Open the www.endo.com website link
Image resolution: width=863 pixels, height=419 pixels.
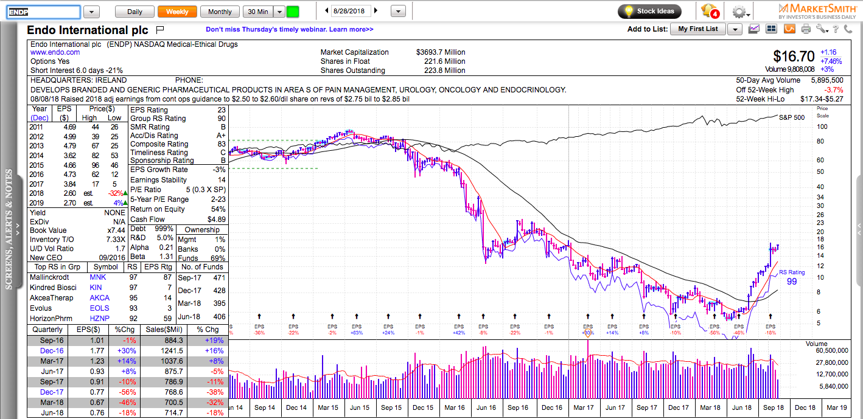[55, 53]
